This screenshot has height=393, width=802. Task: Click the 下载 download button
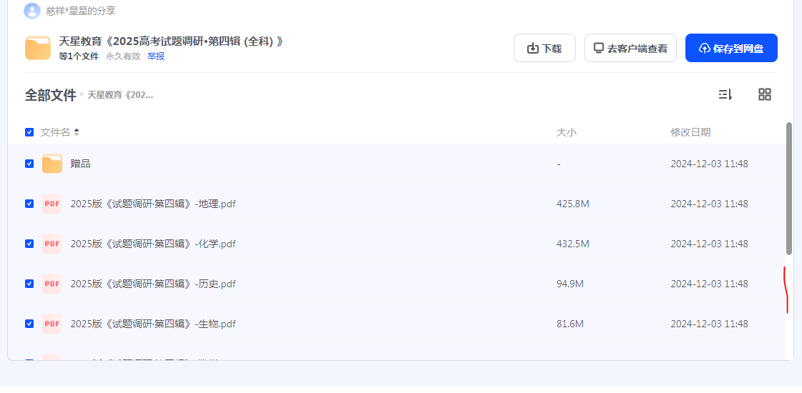click(544, 48)
